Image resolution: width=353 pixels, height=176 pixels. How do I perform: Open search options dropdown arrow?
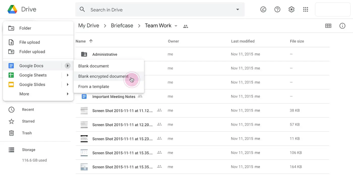[238, 10]
